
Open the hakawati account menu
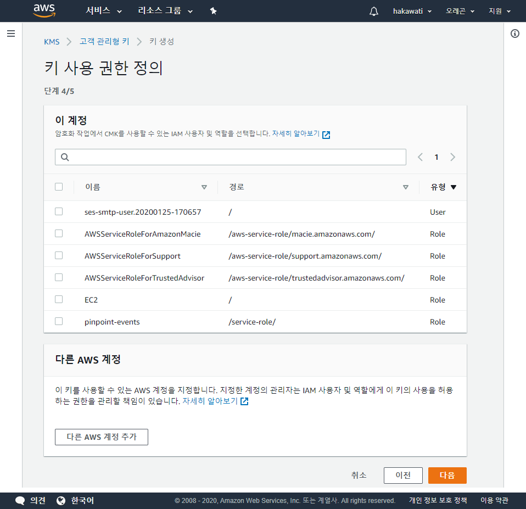412,12
